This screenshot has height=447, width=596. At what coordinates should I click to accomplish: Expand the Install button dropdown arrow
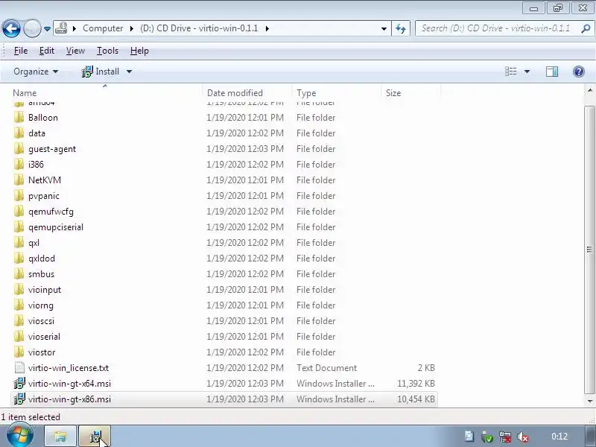(129, 72)
